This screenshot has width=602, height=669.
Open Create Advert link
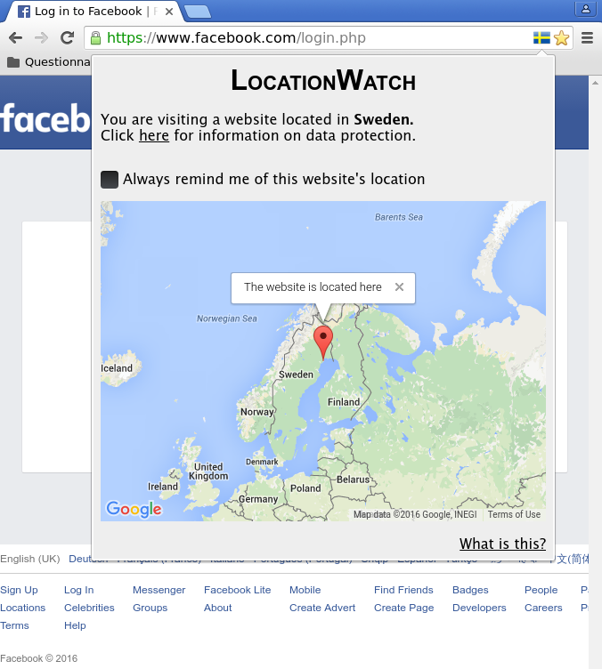[322, 608]
